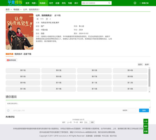The image size is (156, 140).
Task: Switch episode order to 倒序
Action: click(x=140, y=64)
